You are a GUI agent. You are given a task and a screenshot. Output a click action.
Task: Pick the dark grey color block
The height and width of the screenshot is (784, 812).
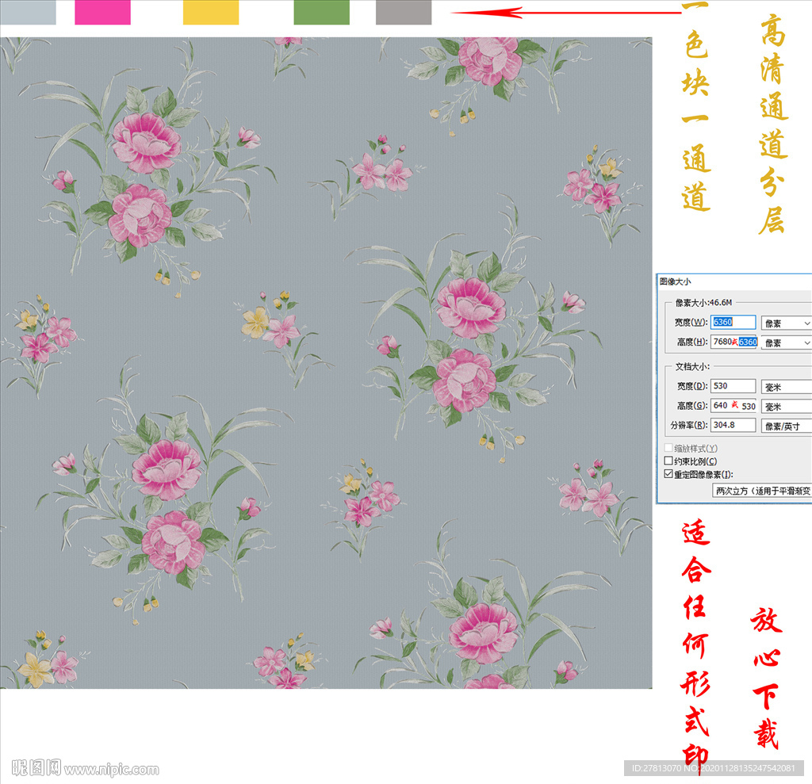tap(404, 12)
